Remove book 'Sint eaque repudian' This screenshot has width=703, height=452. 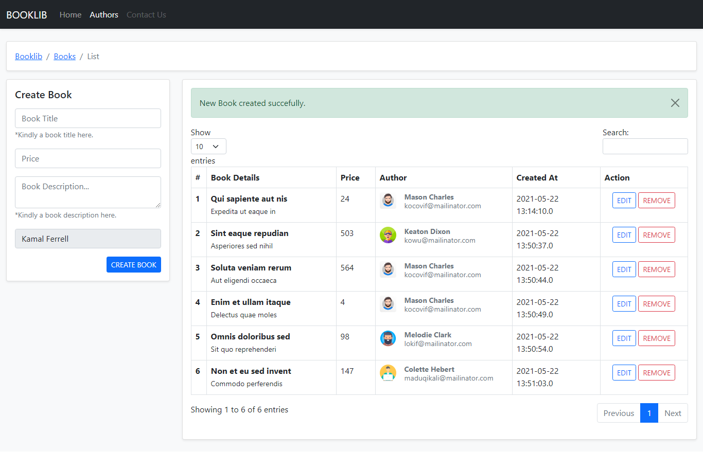(x=657, y=235)
